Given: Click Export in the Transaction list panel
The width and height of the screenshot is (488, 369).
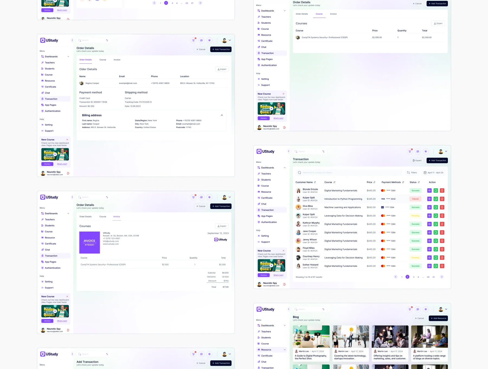Looking at the screenshot, I should [x=417, y=161].
